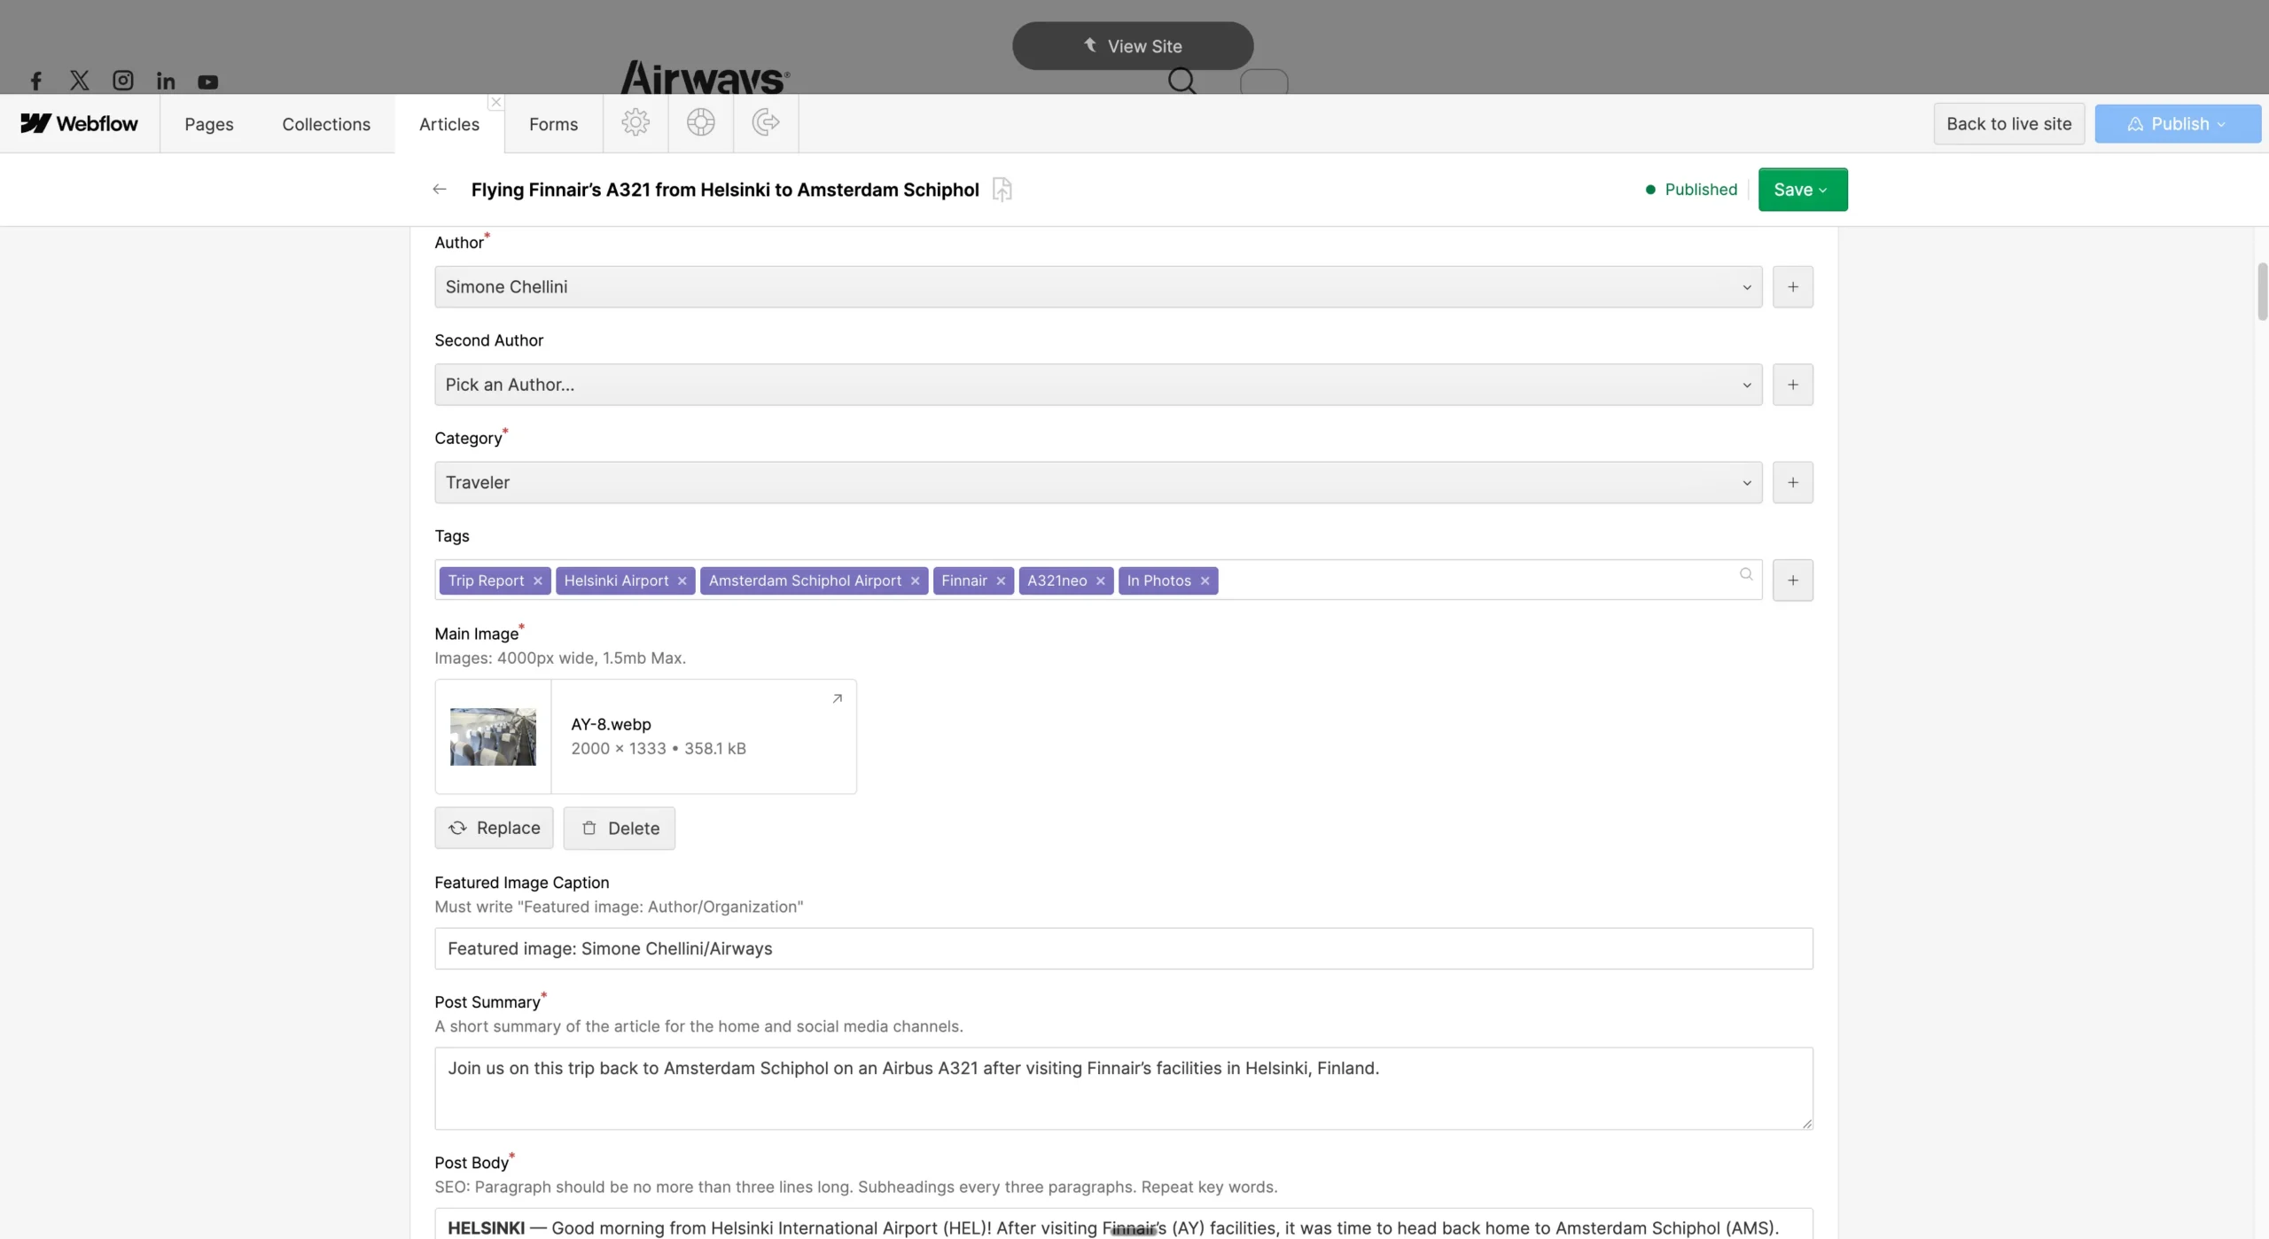Add a new Tag with the plus button

1792,580
